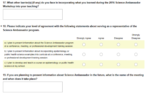Select Disagree for statement c
Viewport: 147px width, 96px height.
click(118, 64)
